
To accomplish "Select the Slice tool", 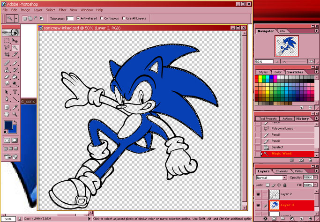I will pos(15,54).
